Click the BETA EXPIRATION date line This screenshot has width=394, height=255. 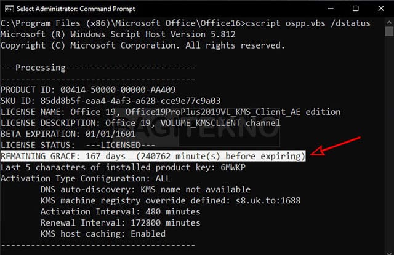[68, 134]
